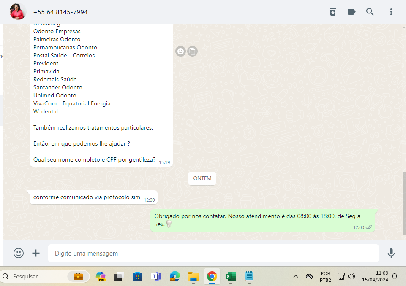Click 'Redemais Saúde' text line
The image size is (406, 286).
[55, 80]
